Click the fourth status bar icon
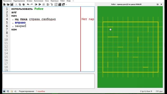 tap(15, 91)
